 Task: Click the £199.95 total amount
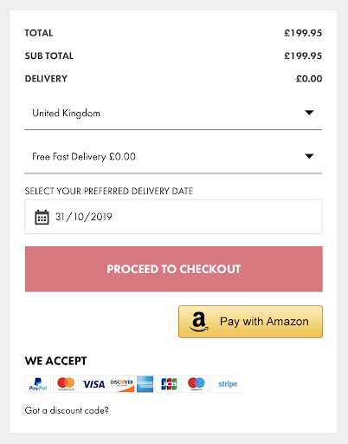coord(303,33)
